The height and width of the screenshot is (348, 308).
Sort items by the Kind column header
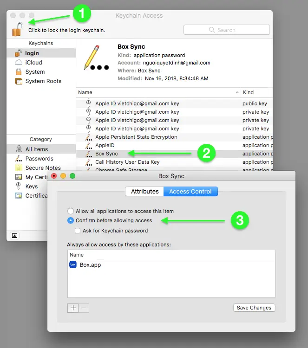pyautogui.click(x=256, y=92)
